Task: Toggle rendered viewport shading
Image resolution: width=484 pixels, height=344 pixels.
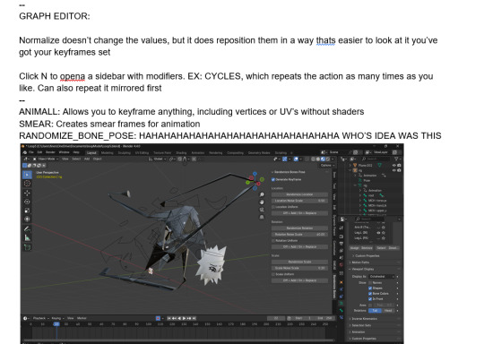Action: (x=328, y=159)
